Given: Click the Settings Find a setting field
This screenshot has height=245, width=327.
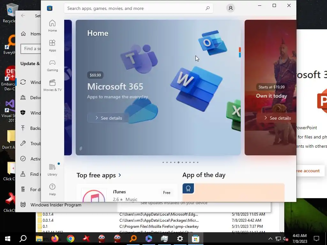Looking at the screenshot, I should (x=31, y=49).
